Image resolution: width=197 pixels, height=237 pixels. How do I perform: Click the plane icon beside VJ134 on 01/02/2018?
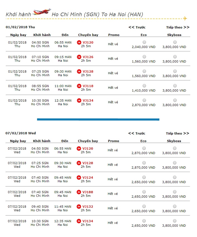click(x=79, y=100)
